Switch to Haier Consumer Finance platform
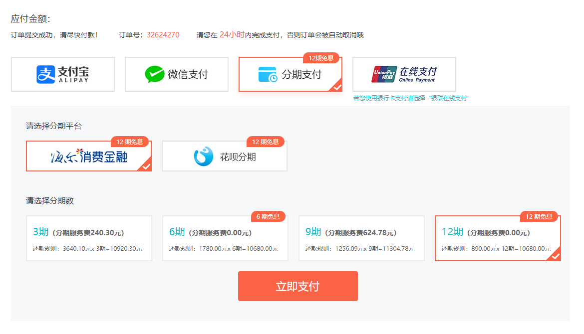This screenshot has height=334, width=584. (88, 156)
